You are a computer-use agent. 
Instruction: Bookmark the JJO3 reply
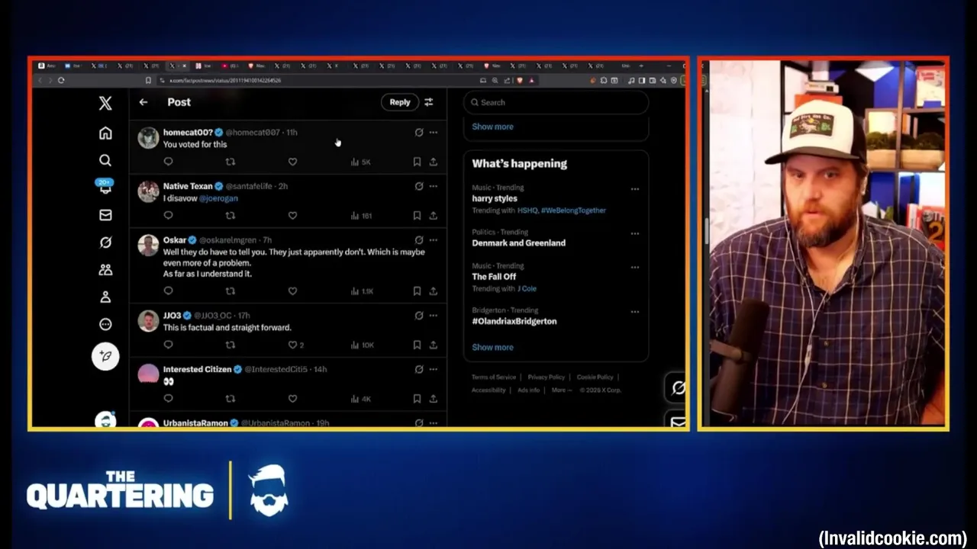417,345
